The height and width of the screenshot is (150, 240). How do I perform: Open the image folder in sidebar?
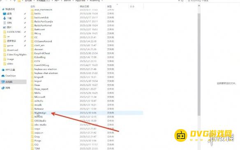click(9, 59)
